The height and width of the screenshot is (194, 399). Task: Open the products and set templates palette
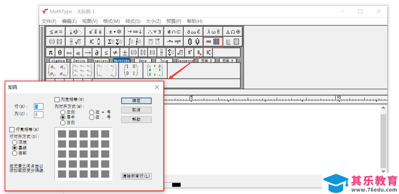pyautogui.click(x=194, y=42)
